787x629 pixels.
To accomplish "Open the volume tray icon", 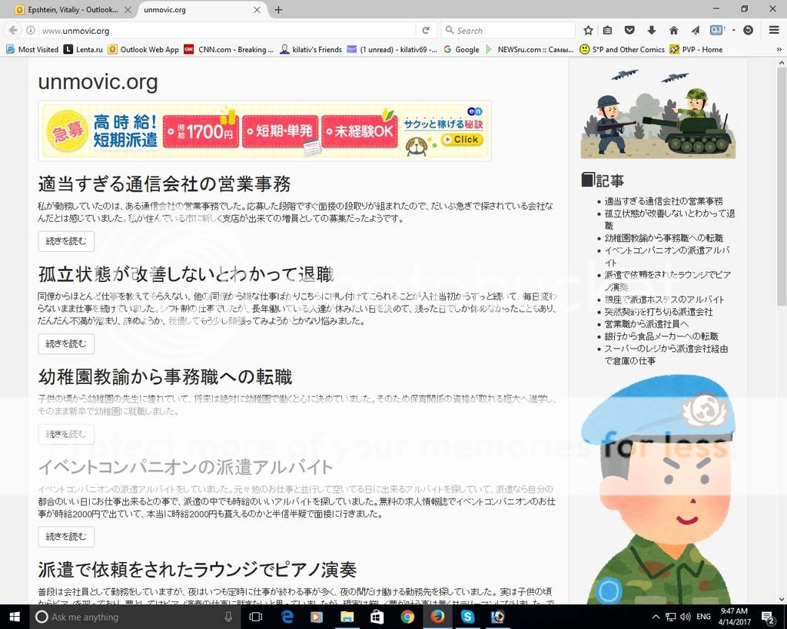I will (685, 617).
